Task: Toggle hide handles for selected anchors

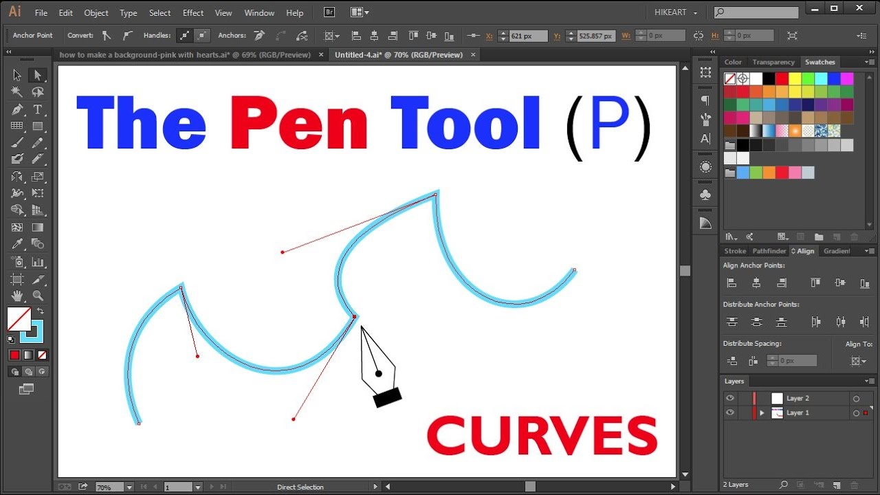Action: point(202,36)
